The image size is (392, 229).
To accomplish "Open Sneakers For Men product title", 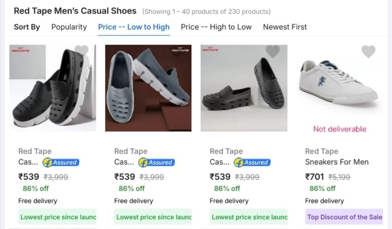I will click(336, 162).
